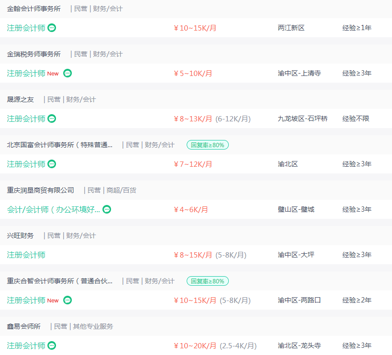Click 回复率≥80% badge on 北京国富 listing
This screenshot has width=392, height=355.
(x=208, y=145)
